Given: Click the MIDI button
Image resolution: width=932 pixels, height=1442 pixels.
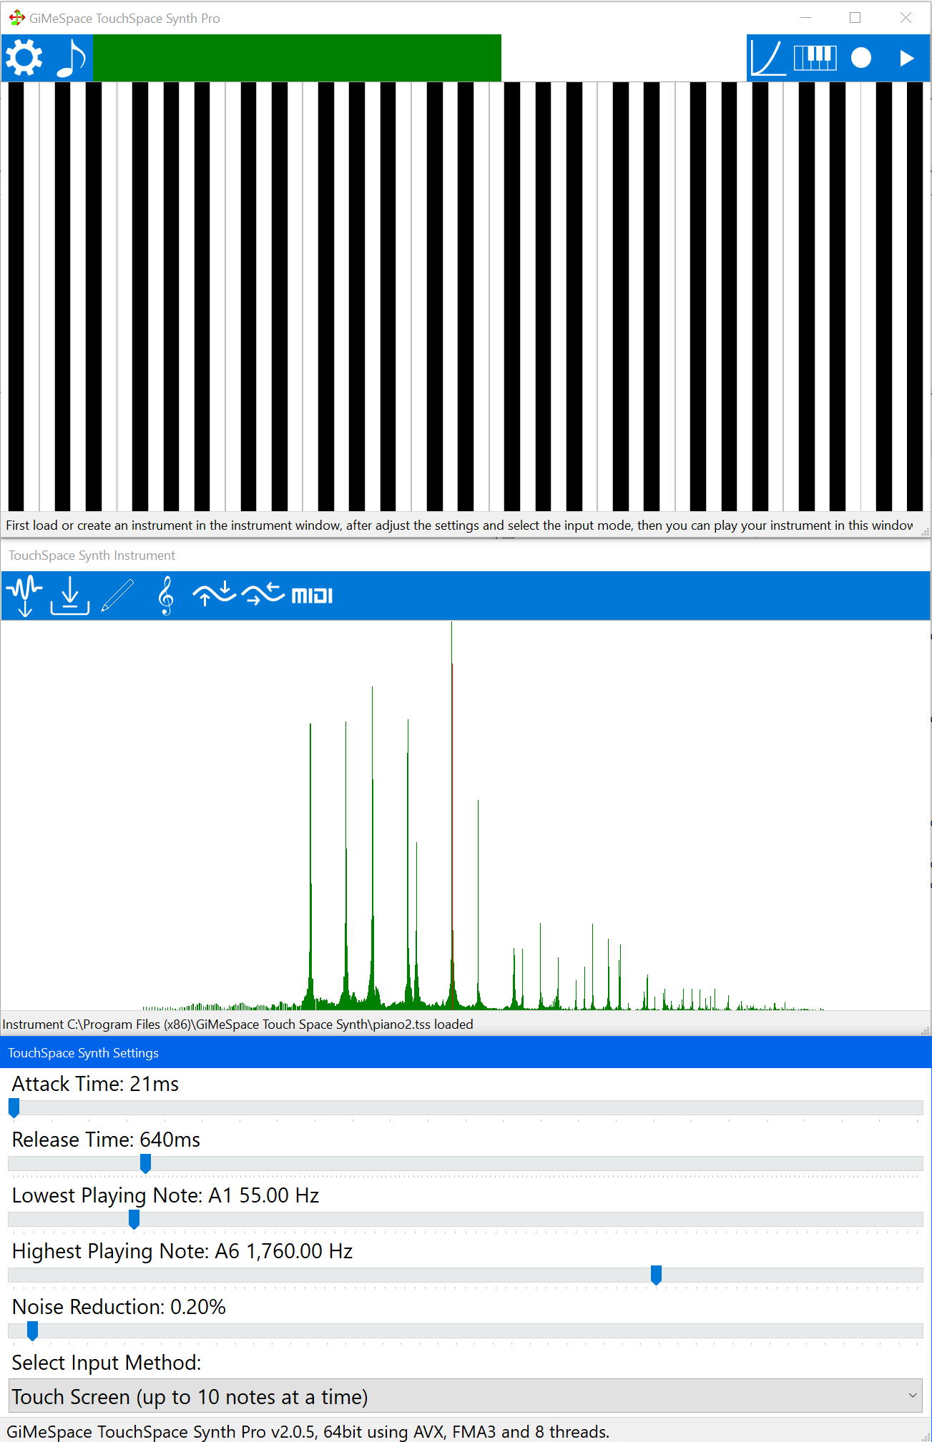Looking at the screenshot, I should (x=312, y=596).
